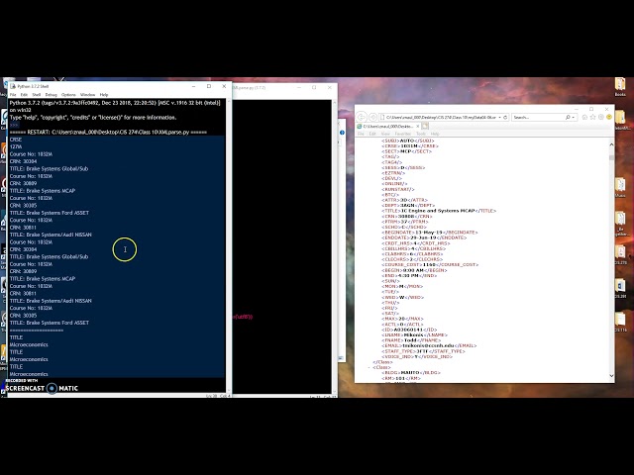Expand the address bar dropdown arrow
The width and height of the screenshot is (634, 475).
[499, 117]
